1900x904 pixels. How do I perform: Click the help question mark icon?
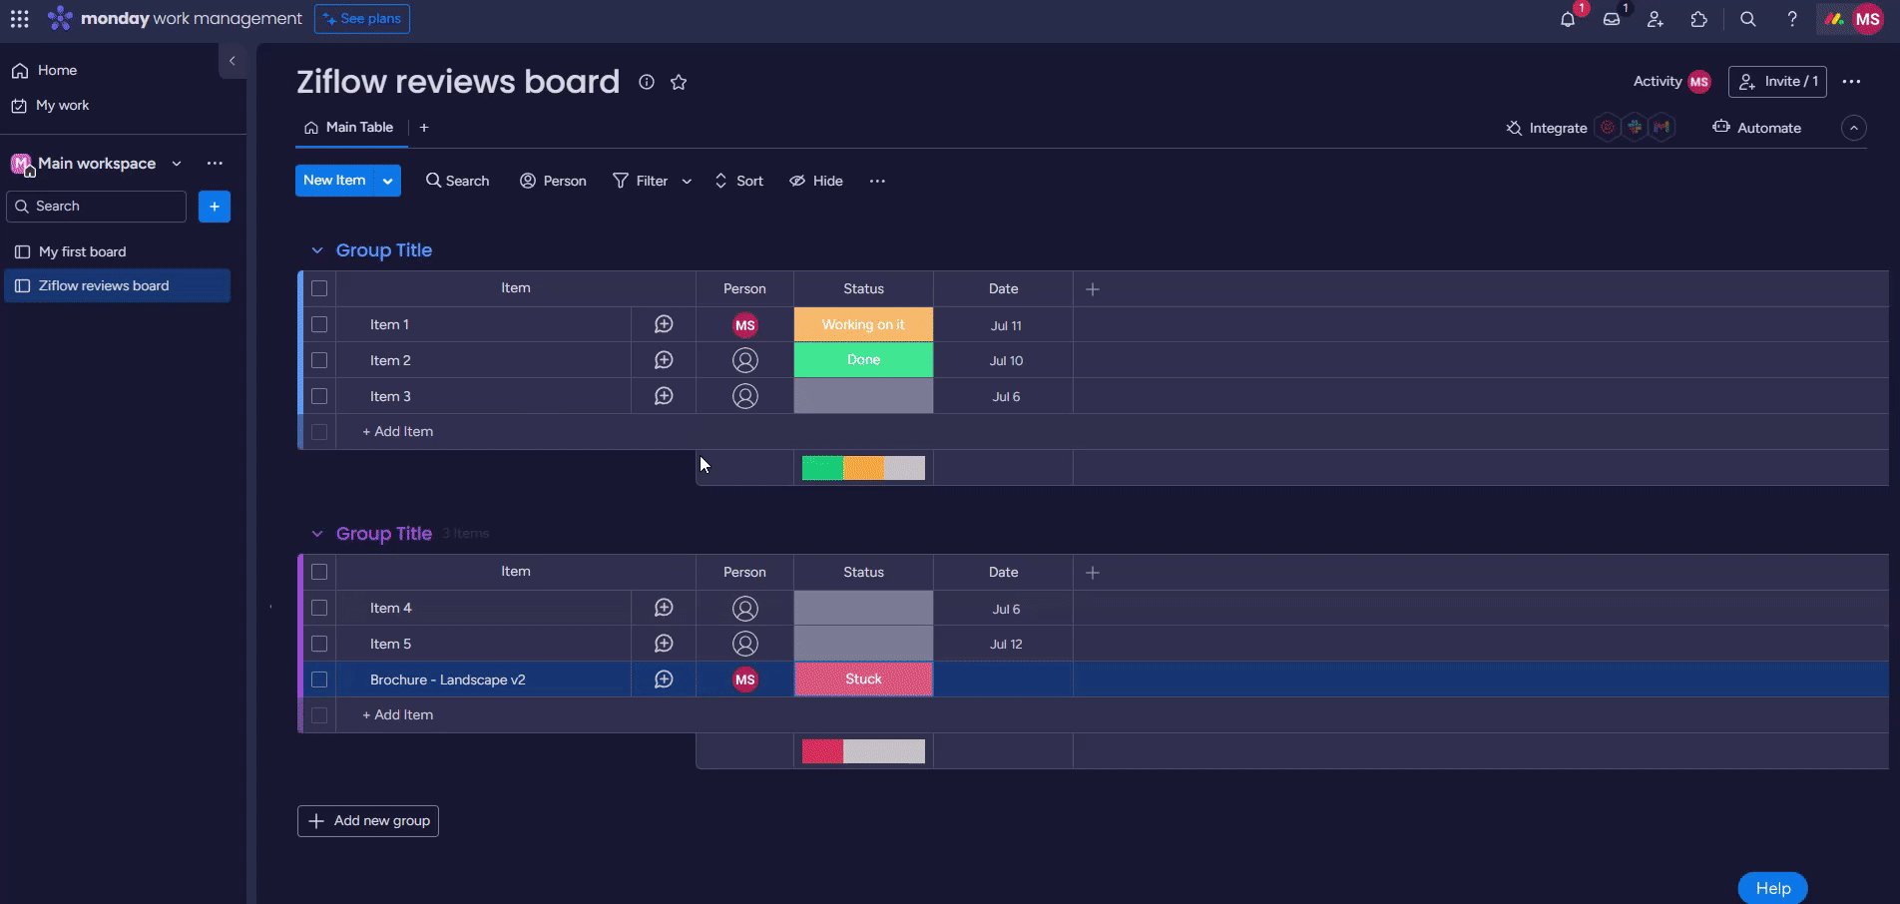pos(1792,19)
